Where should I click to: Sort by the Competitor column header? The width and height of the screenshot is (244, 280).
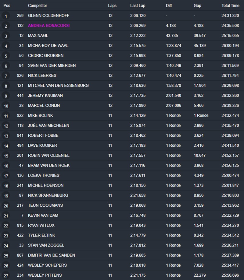coord(38,5)
